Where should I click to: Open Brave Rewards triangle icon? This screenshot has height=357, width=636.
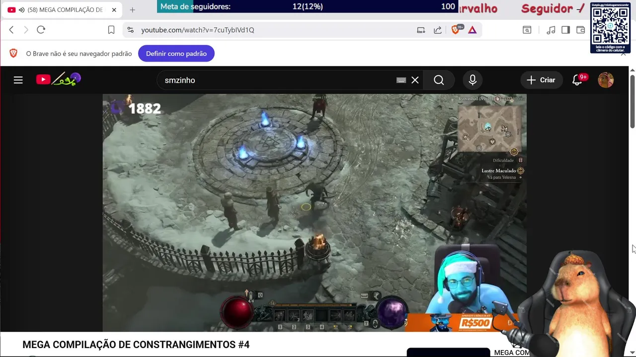pyautogui.click(x=473, y=30)
